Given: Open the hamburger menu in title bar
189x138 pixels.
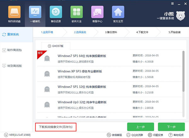Looking at the screenshot, I should point(173,3).
